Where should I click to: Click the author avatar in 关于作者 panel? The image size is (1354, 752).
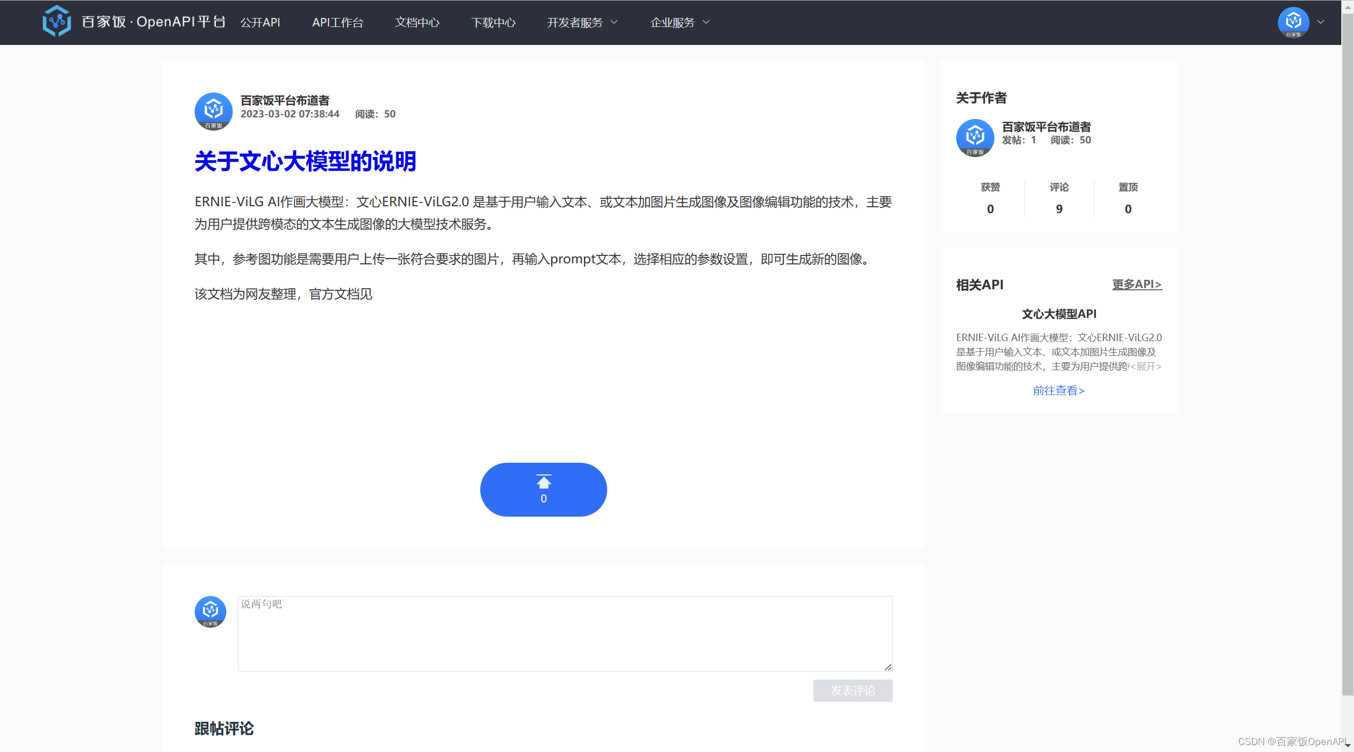[975, 138]
